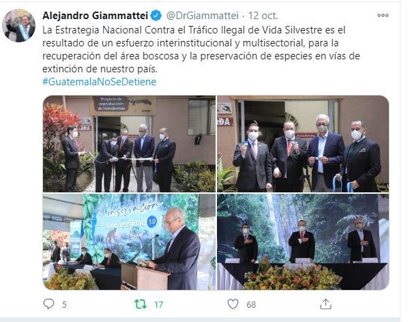Click the Alejandro Giammattei display name
Viewport: 408px width, 322px height.
(x=96, y=16)
